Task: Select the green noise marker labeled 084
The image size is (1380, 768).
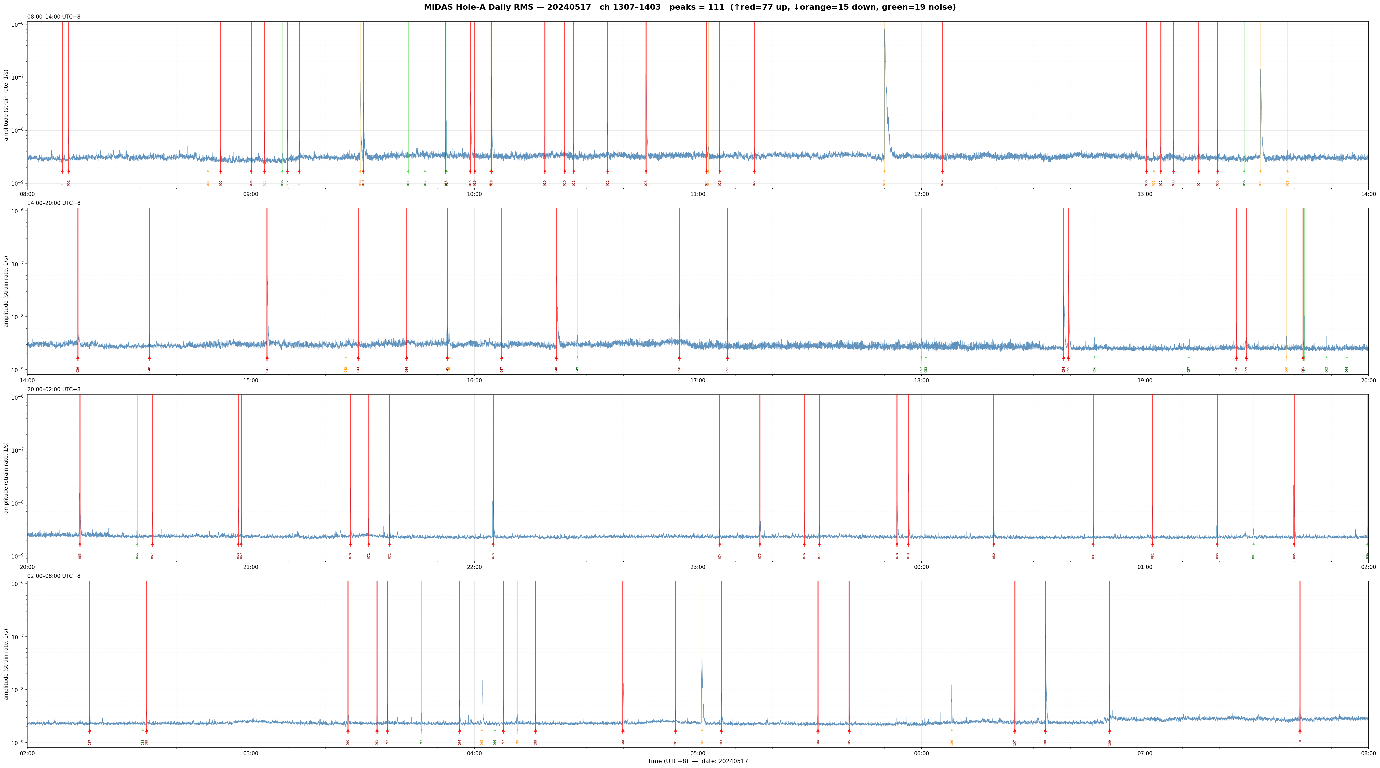Action: pos(1254,544)
